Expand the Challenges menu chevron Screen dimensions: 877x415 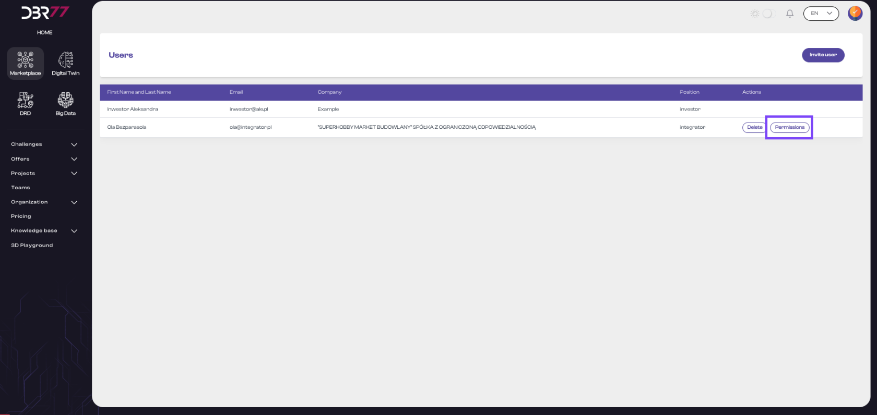coord(74,144)
